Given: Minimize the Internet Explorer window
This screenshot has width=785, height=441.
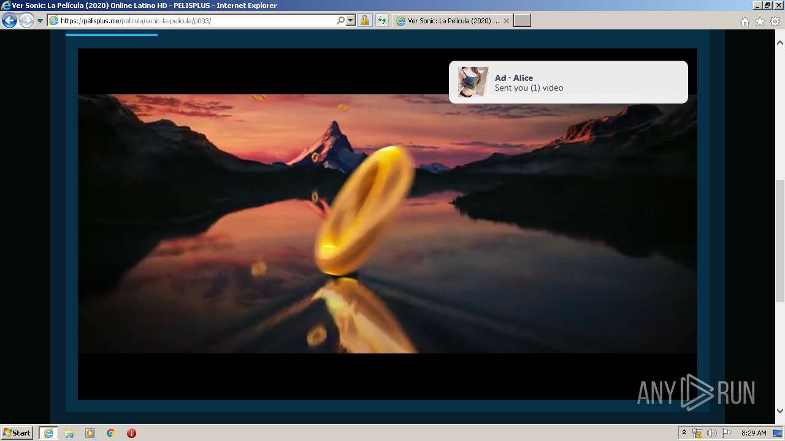Looking at the screenshot, I should 758,6.
